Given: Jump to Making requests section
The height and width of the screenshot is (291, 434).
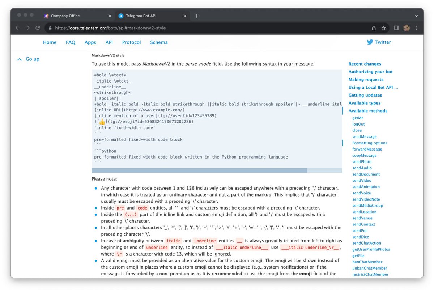Looking at the screenshot, I should pyautogui.click(x=366, y=80).
